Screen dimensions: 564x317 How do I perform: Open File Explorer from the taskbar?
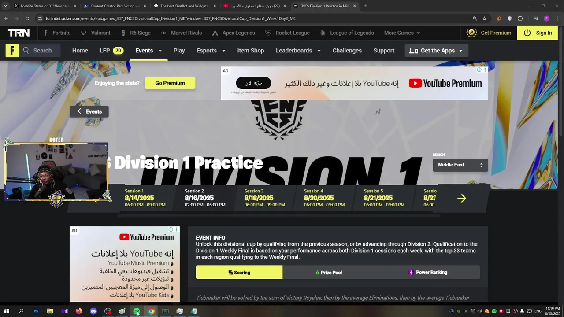tap(50, 311)
